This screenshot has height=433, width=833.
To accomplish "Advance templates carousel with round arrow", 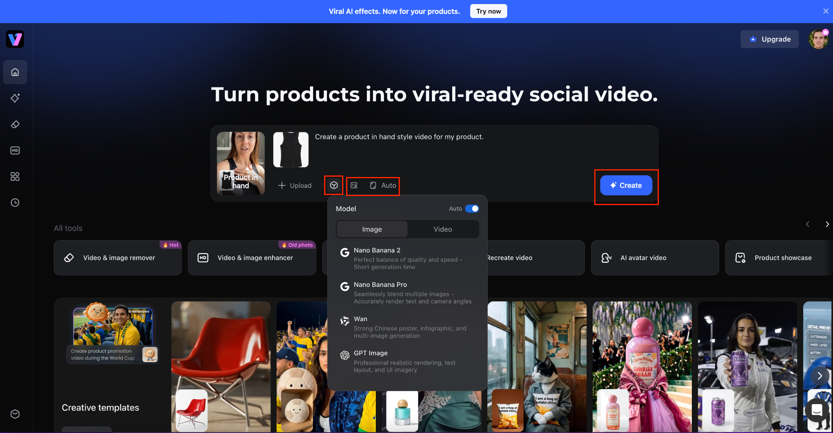I will (820, 376).
